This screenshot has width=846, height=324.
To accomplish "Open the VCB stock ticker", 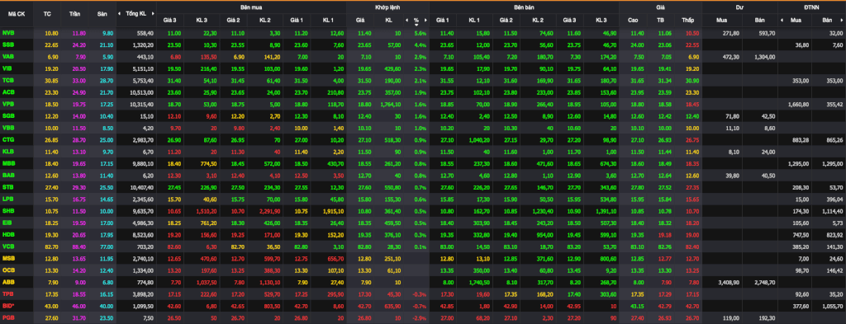I will pyautogui.click(x=8, y=246).
